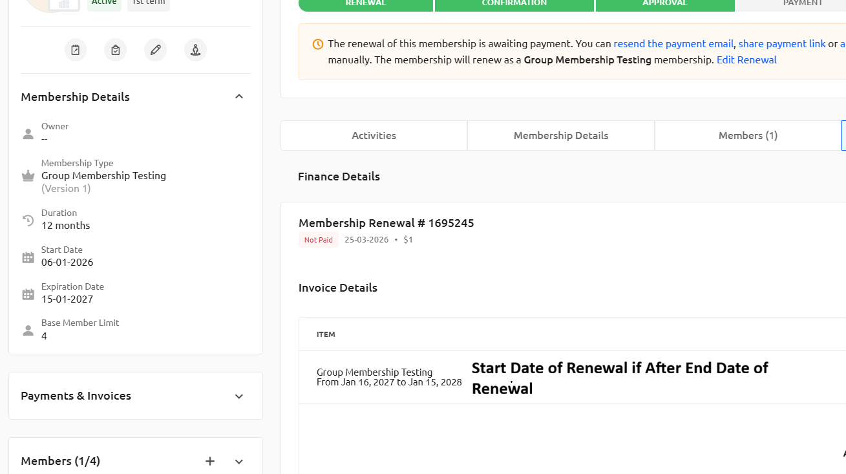Click the 25-03-2026 renewal date text

366,240
